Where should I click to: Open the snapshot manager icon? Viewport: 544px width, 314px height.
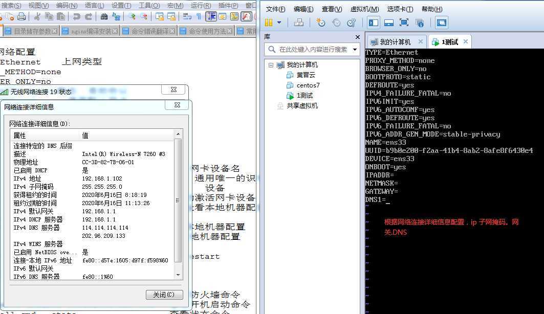pyautogui.click(x=352, y=23)
